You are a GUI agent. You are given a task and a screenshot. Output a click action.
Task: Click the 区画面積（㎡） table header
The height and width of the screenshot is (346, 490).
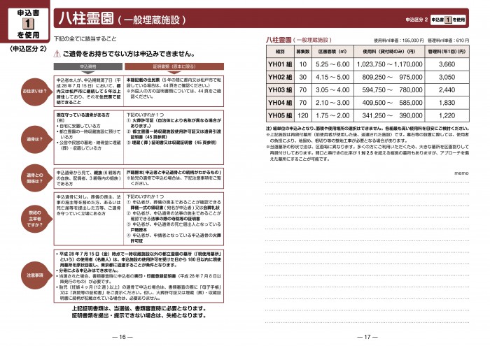pyautogui.click(x=332, y=52)
